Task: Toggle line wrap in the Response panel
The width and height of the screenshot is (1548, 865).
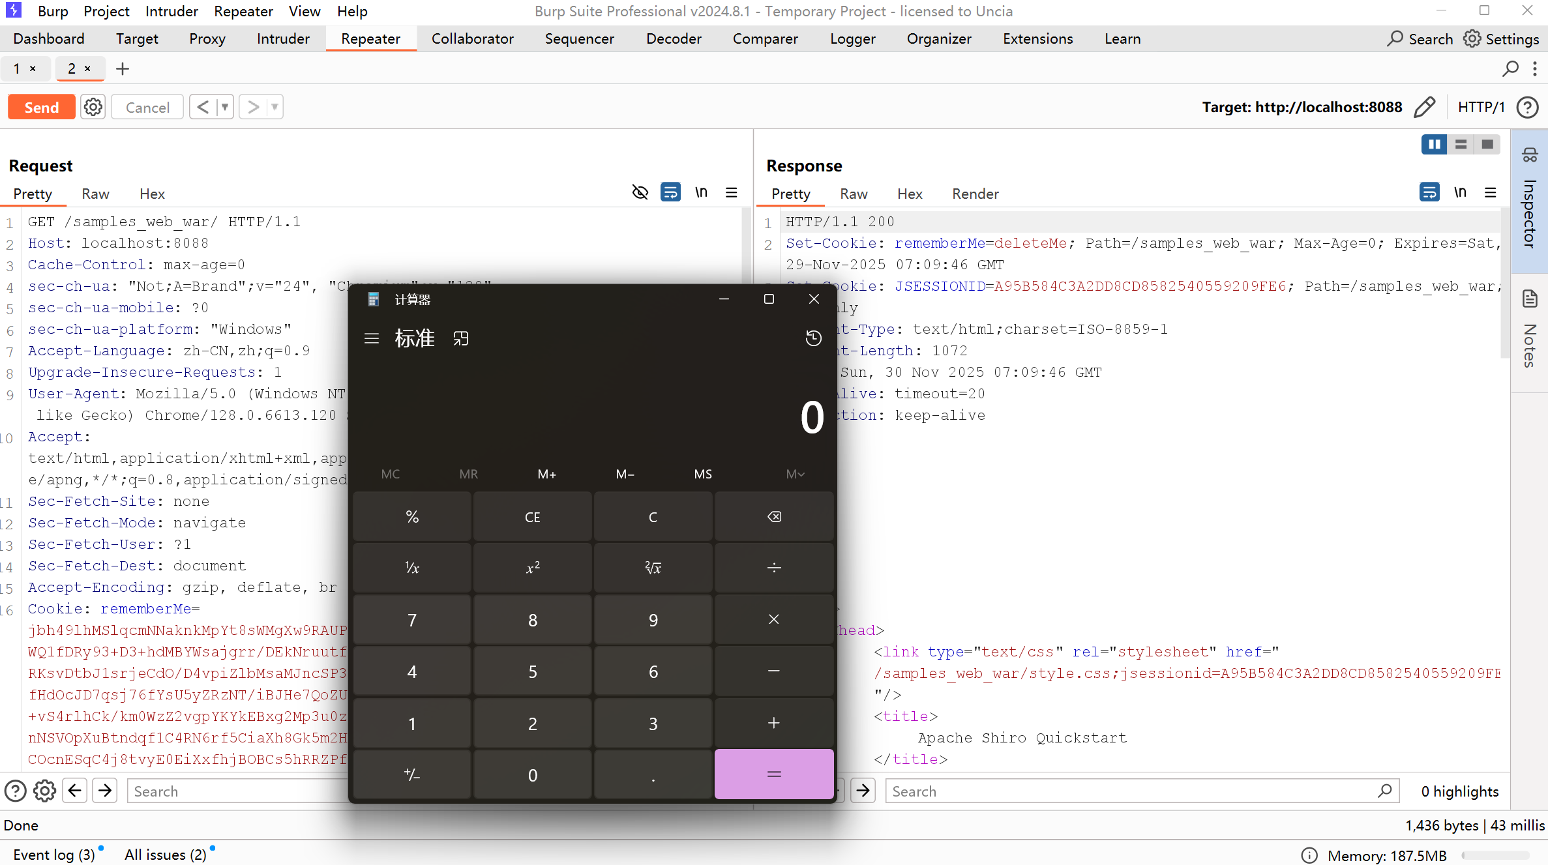Action: tap(1429, 192)
